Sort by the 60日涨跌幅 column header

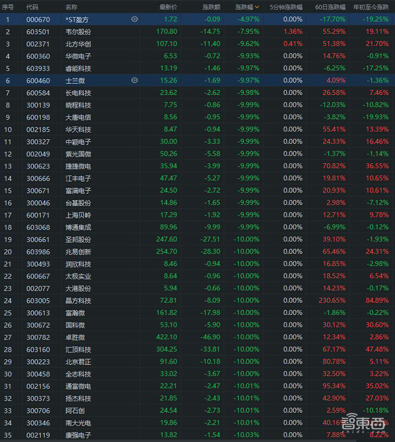click(x=330, y=7)
